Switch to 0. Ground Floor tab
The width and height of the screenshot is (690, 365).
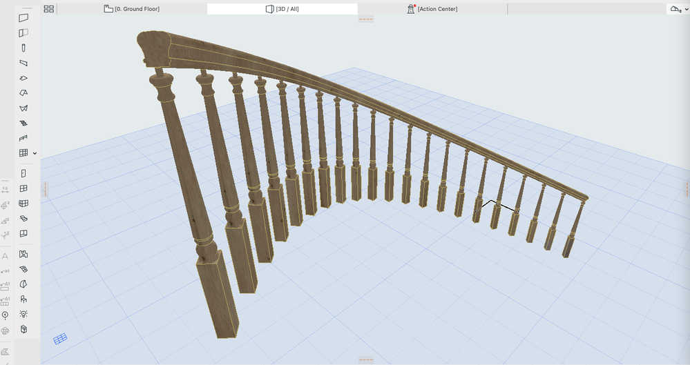tap(132, 9)
